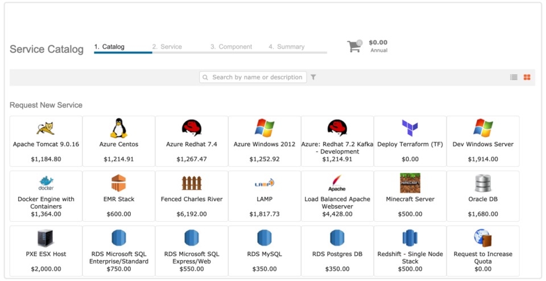
Task: Open the Azure Centos service name
Action: [x=119, y=144]
